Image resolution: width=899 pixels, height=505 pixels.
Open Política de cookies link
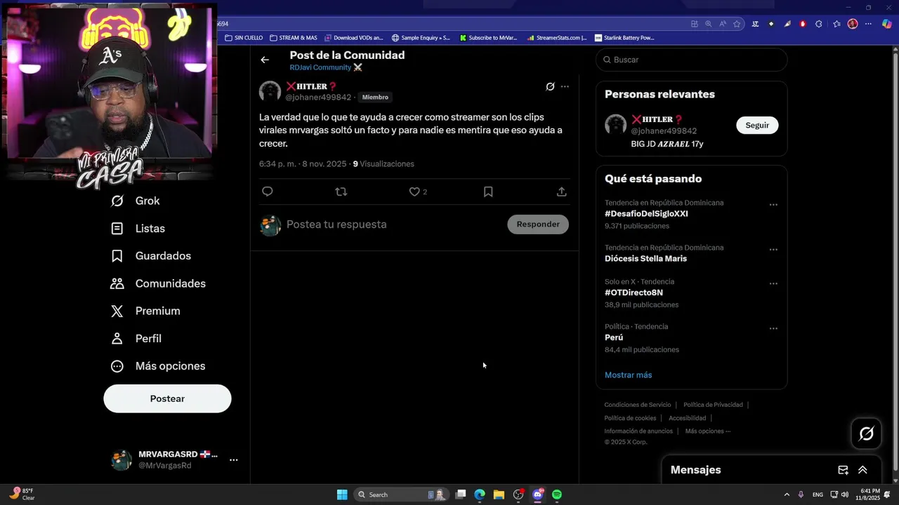(630, 418)
